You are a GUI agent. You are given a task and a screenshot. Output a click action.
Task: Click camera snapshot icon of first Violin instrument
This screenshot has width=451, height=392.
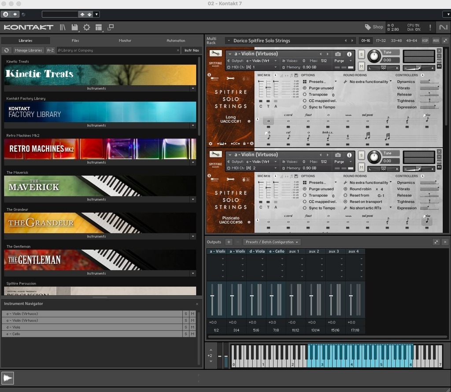pyautogui.click(x=338, y=54)
